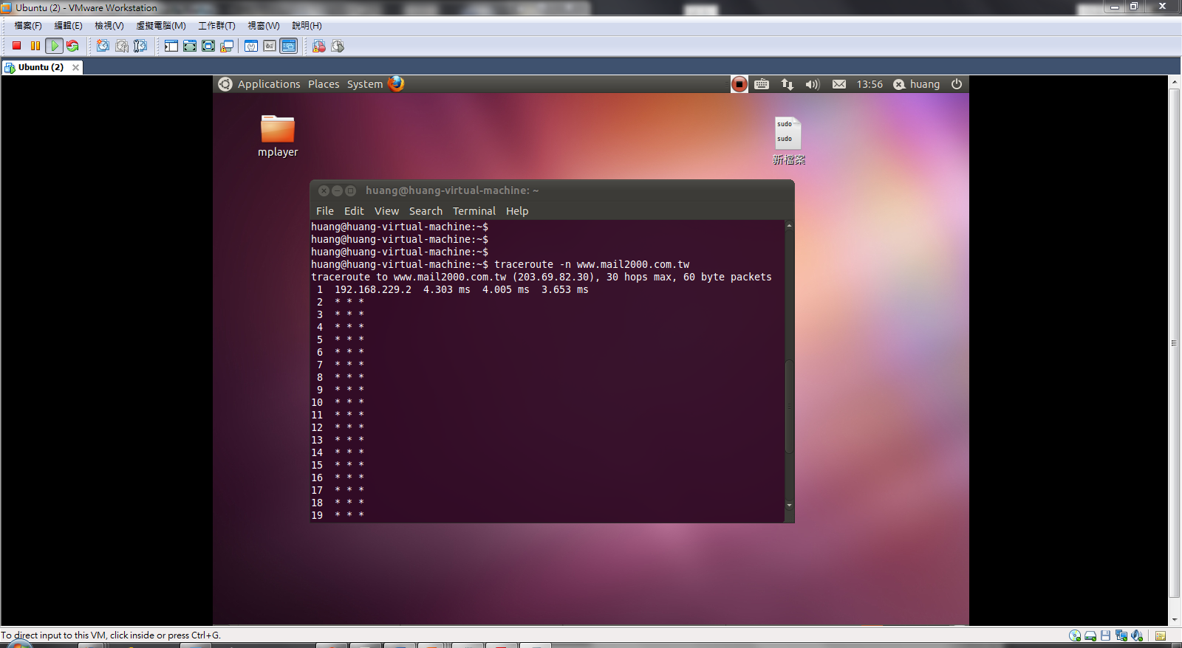
Task: Open the 虛擬電腦(M) menu
Action: 161,25
